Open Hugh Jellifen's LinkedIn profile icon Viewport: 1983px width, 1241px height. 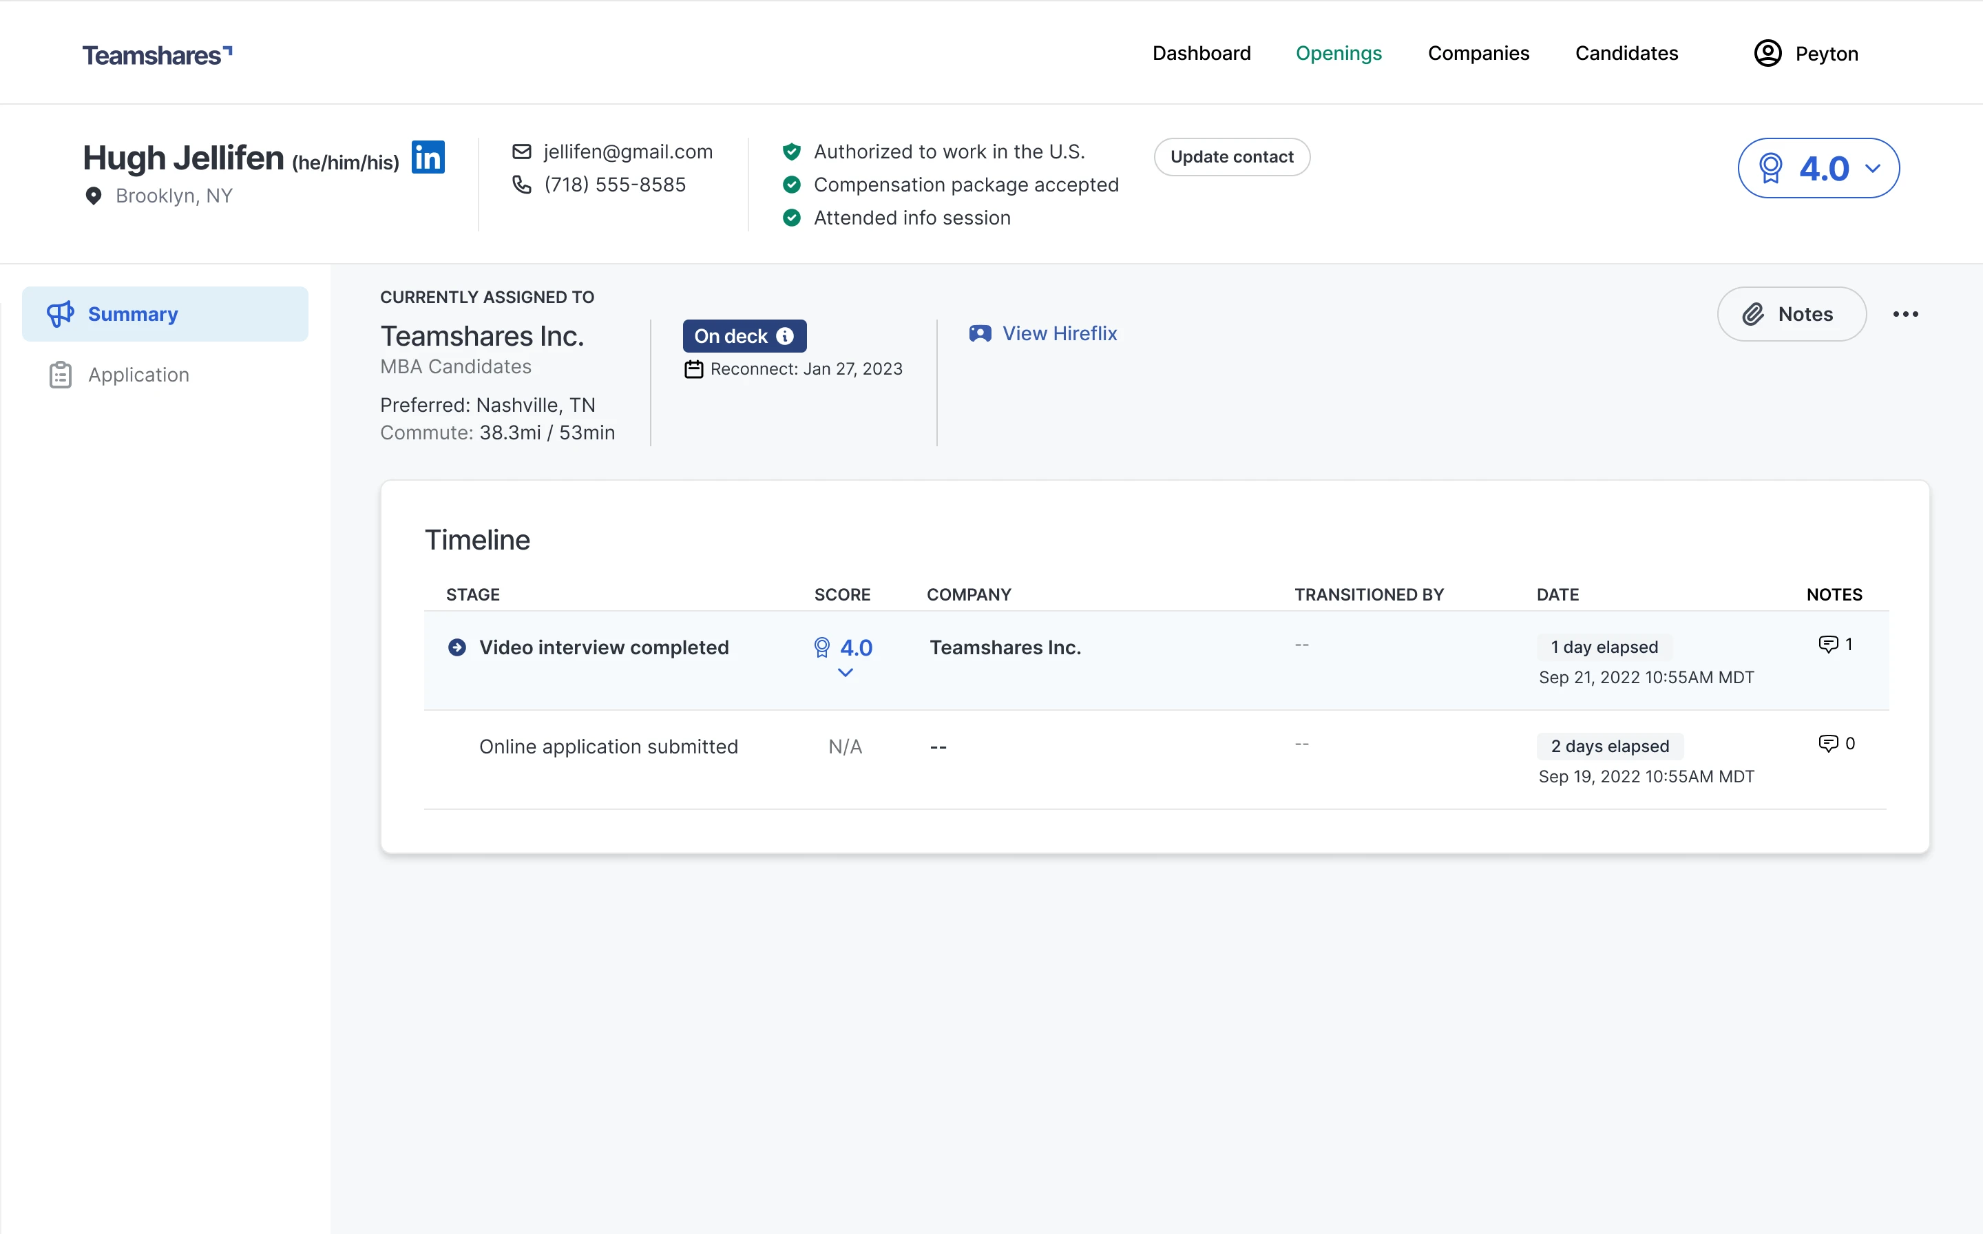428,157
